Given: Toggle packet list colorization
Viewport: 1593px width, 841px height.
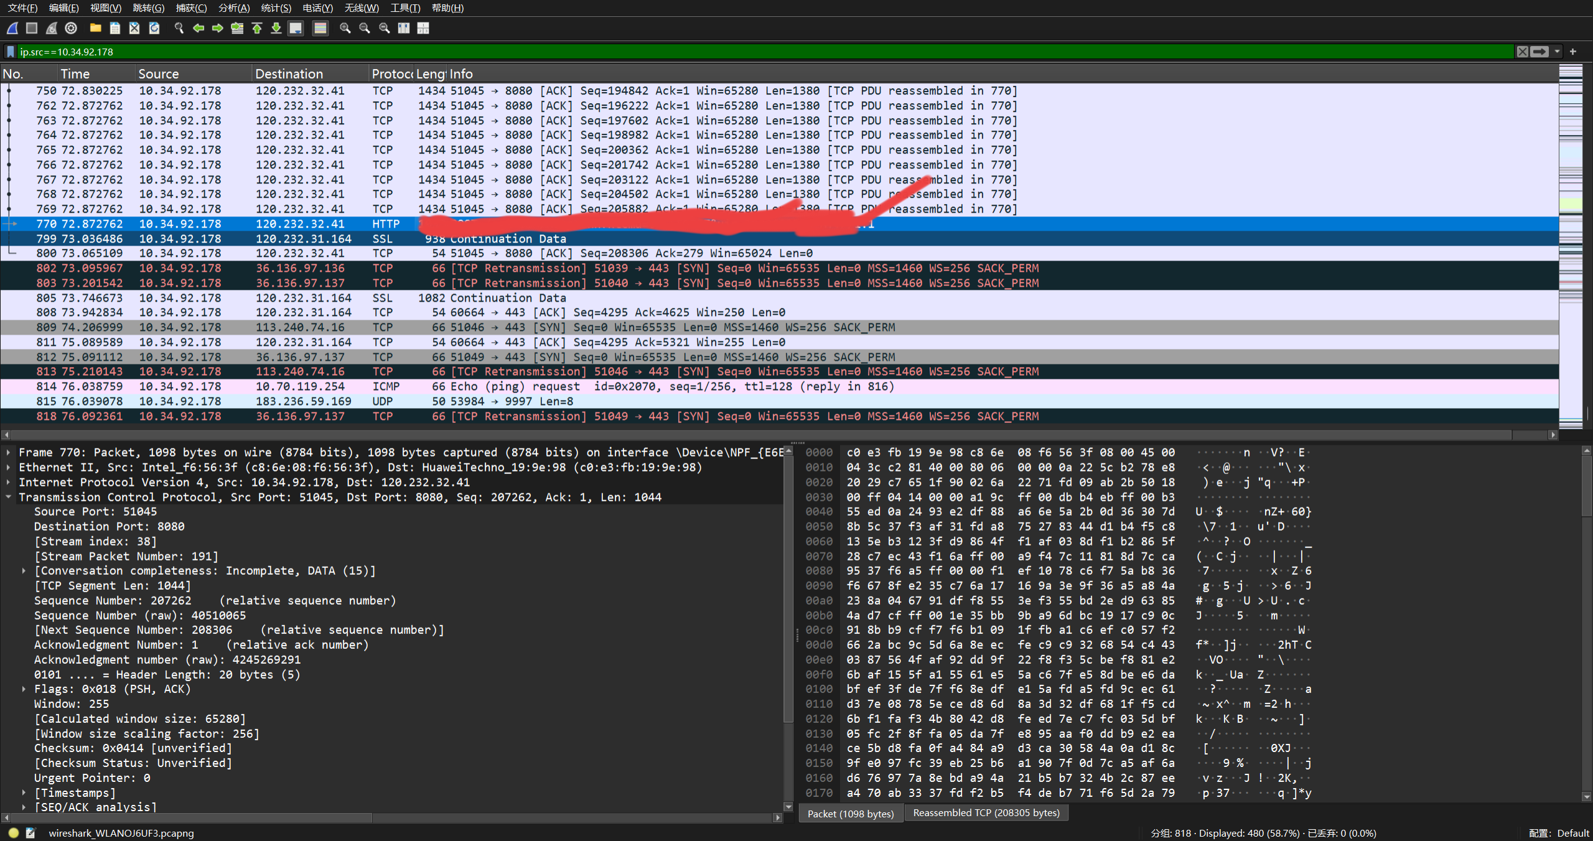Looking at the screenshot, I should click(x=320, y=28).
